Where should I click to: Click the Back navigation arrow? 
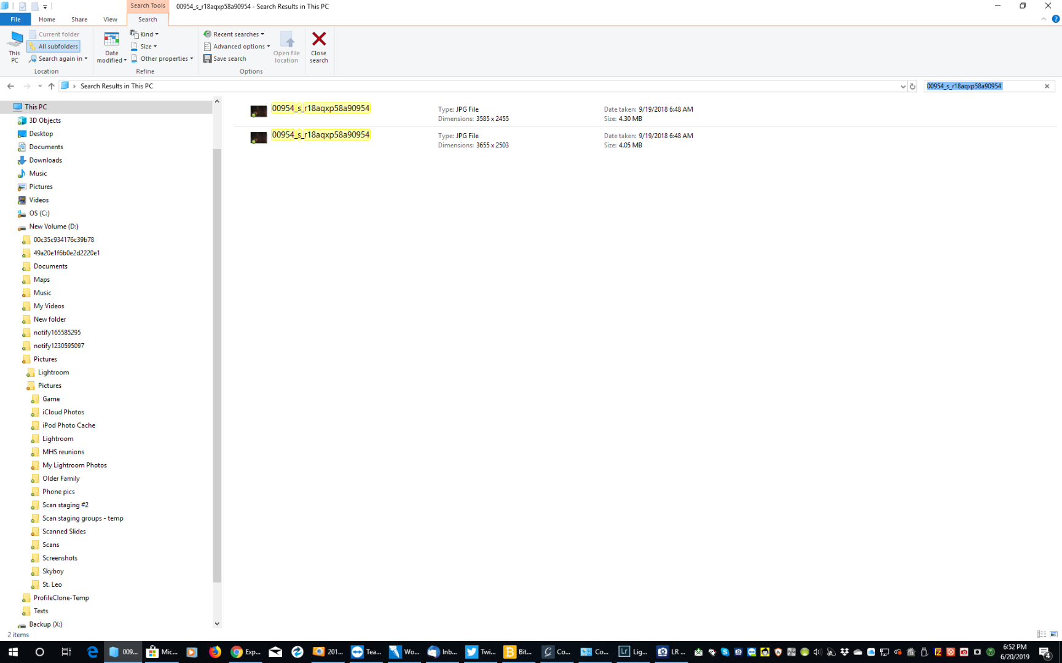click(x=10, y=86)
